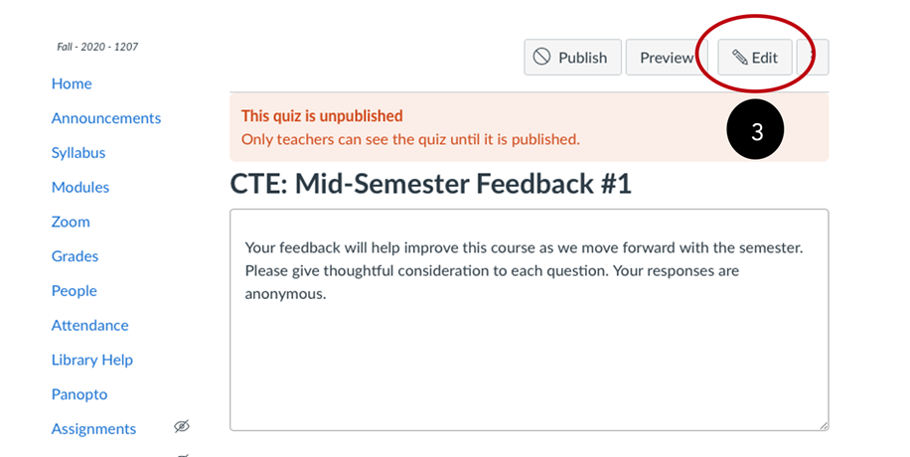This screenshot has height=457, width=910.
Task: Go to Announcements in course navigation
Action: coord(106,118)
